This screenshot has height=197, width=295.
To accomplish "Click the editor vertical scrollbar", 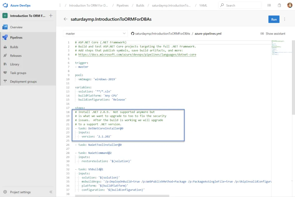I will tap(293, 77).
